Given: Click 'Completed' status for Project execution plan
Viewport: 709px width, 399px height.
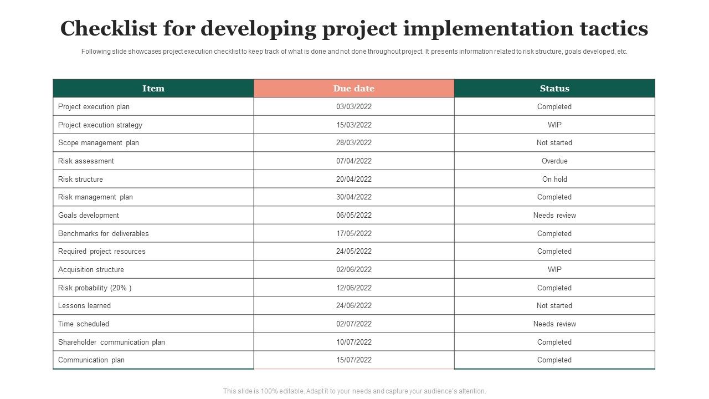Looking at the screenshot, I should tap(554, 107).
